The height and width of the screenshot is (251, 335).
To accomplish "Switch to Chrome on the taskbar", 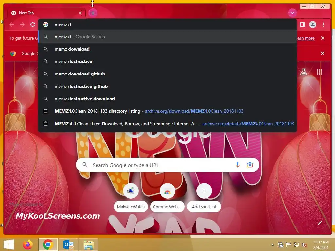I will 48,244.
